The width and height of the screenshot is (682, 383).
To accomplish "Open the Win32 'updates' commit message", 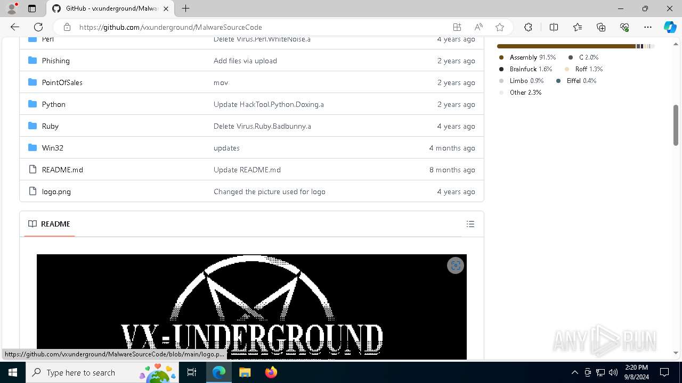I will pos(226,148).
